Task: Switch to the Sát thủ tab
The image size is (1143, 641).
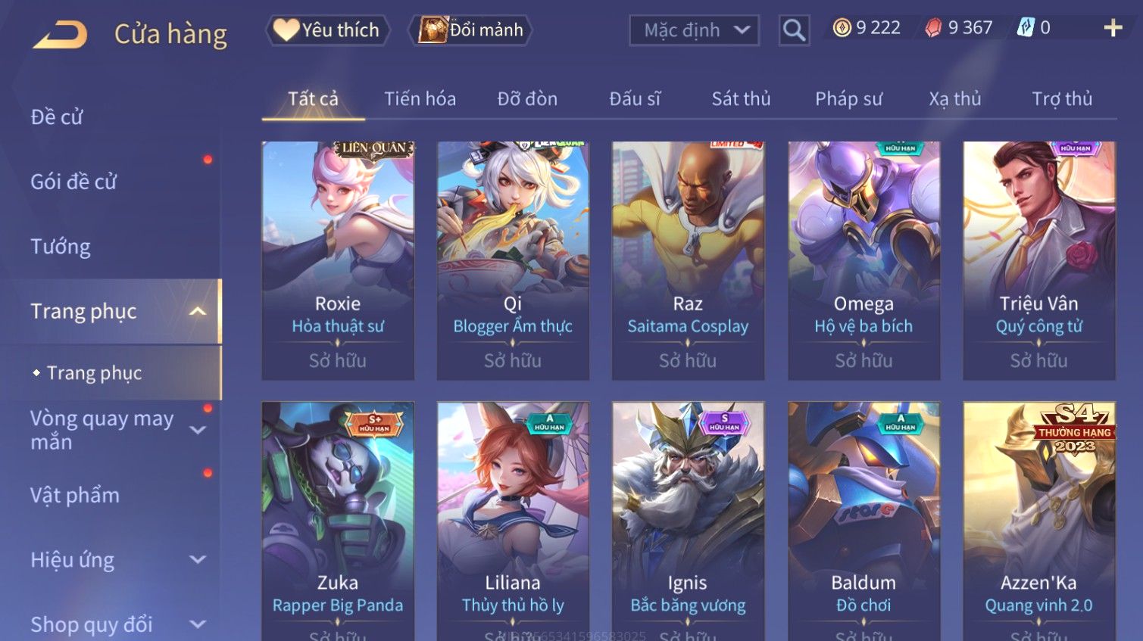Action: click(741, 98)
